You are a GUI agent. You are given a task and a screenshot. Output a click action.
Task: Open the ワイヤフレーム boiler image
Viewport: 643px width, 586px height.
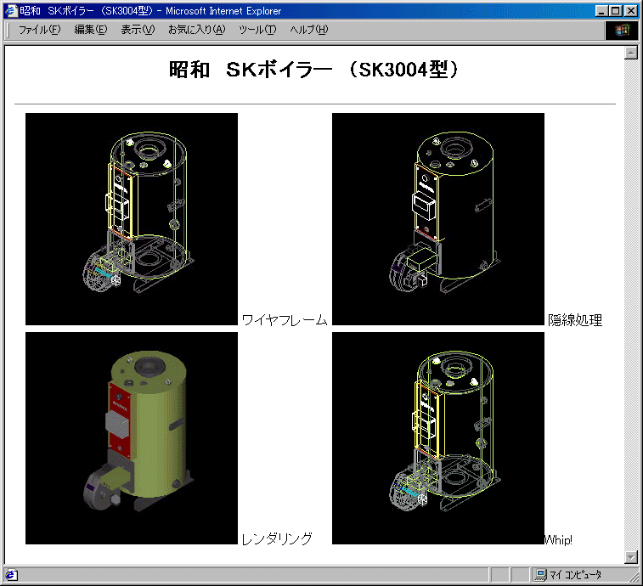[x=132, y=219]
